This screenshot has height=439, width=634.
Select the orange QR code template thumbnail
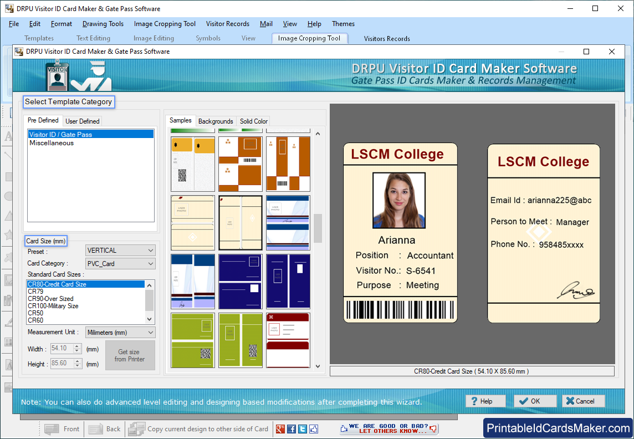click(193, 164)
